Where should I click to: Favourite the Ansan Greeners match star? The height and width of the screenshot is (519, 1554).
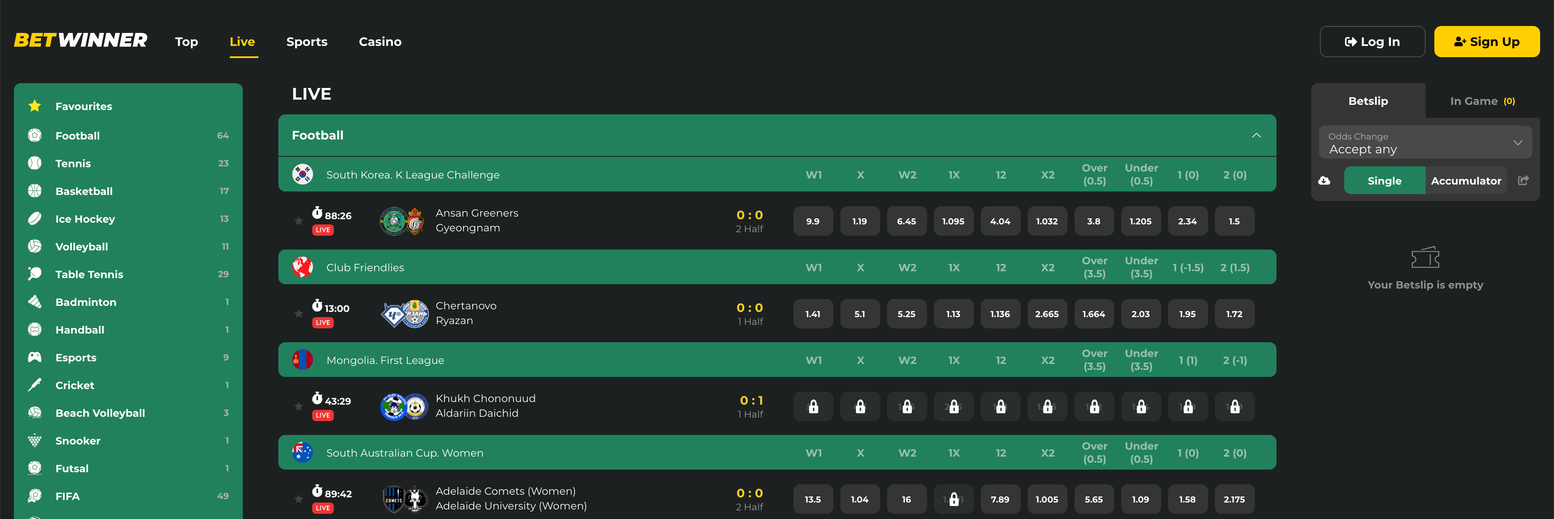tap(299, 221)
